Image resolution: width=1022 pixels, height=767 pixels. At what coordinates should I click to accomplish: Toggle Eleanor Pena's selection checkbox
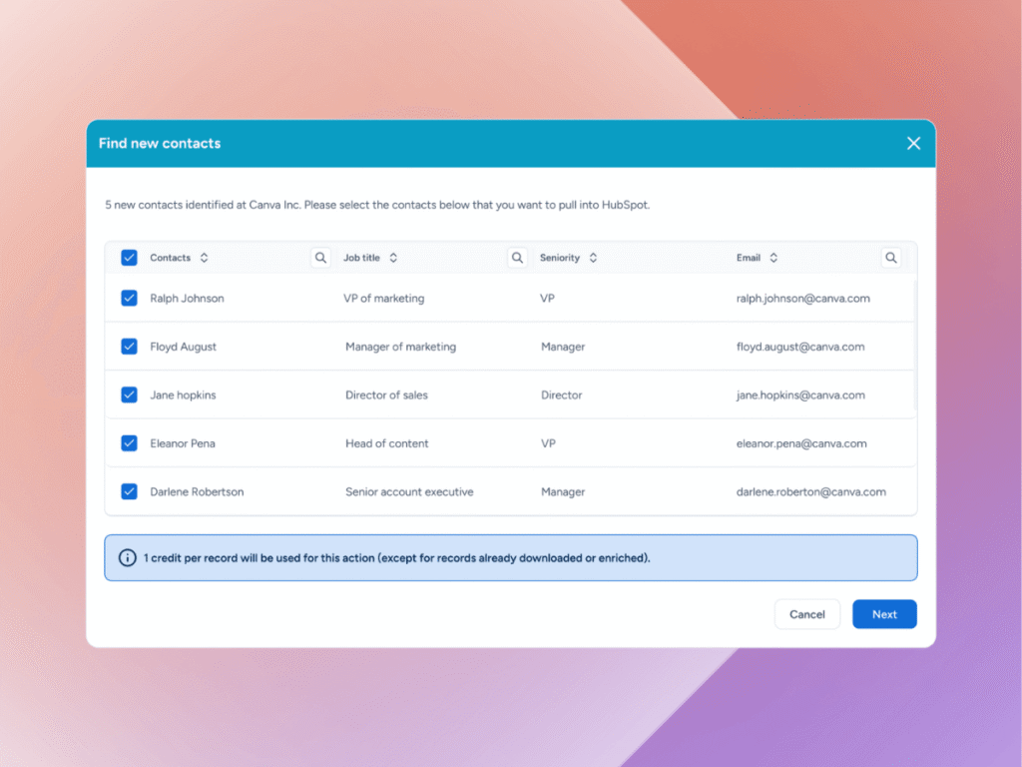pyautogui.click(x=129, y=443)
